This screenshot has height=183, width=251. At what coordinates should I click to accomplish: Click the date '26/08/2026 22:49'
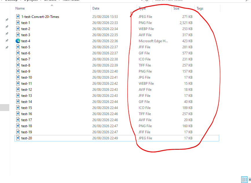pyautogui.click(x=105, y=138)
